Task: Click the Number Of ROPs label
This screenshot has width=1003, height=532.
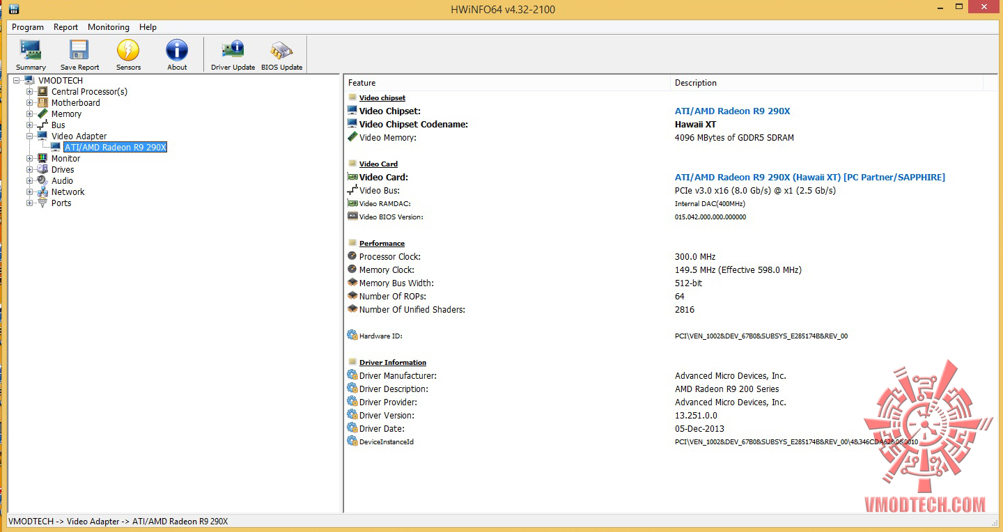Action: [393, 296]
